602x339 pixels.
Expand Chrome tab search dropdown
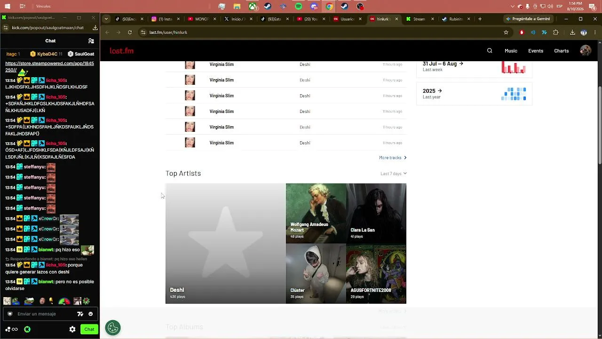[106, 19]
